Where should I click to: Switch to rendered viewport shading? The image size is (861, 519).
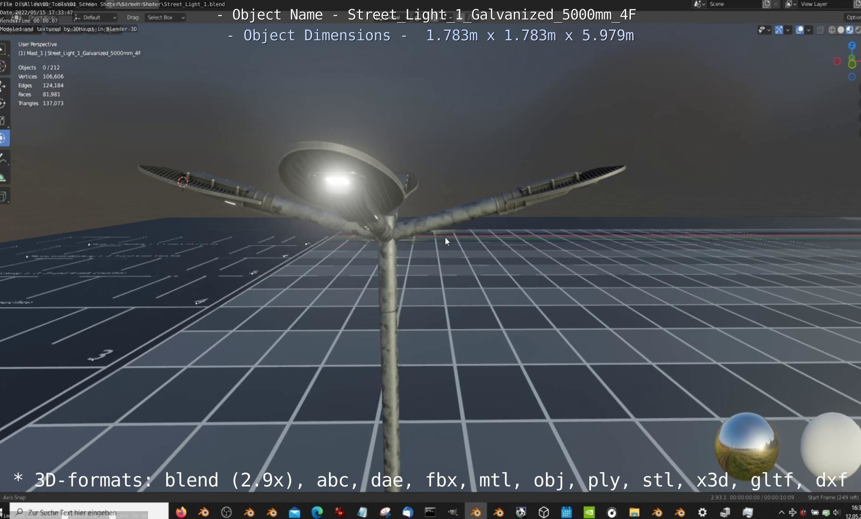(858, 30)
